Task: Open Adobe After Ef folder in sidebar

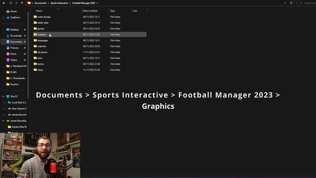Action: coord(17,127)
